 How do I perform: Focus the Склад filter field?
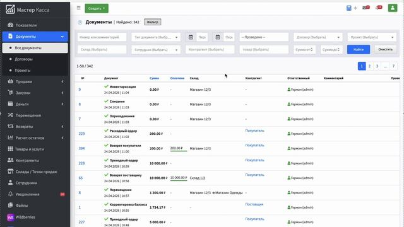pyautogui.click(x=102, y=49)
